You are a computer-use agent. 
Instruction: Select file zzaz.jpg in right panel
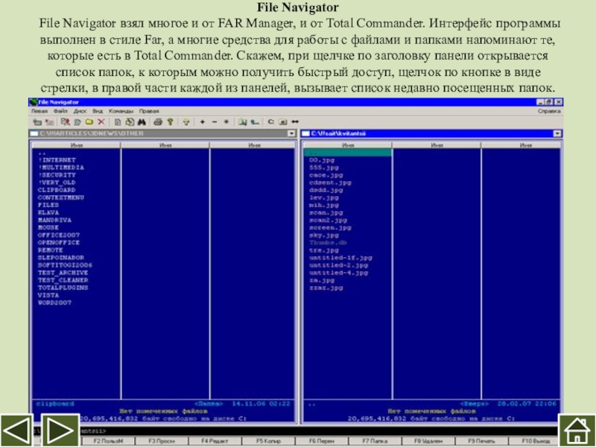(326, 288)
